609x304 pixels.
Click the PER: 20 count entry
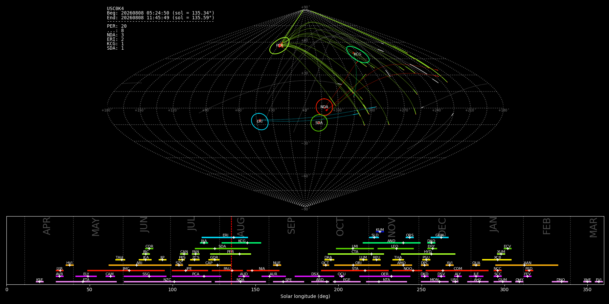(x=117, y=26)
